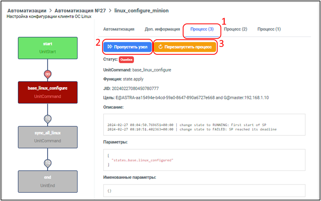The width and height of the screenshot is (321, 201).
Task: Select the end UnitEnd node
Action: (48, 181)
